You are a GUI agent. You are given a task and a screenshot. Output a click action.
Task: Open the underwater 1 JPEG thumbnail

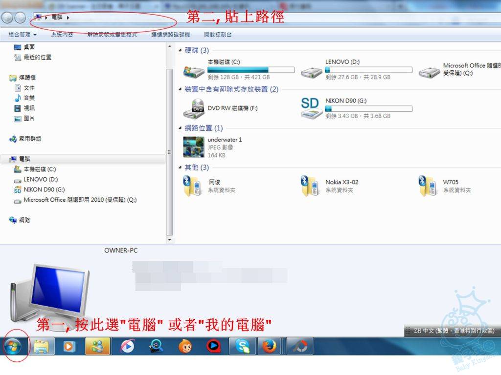(x=194, y=147)
